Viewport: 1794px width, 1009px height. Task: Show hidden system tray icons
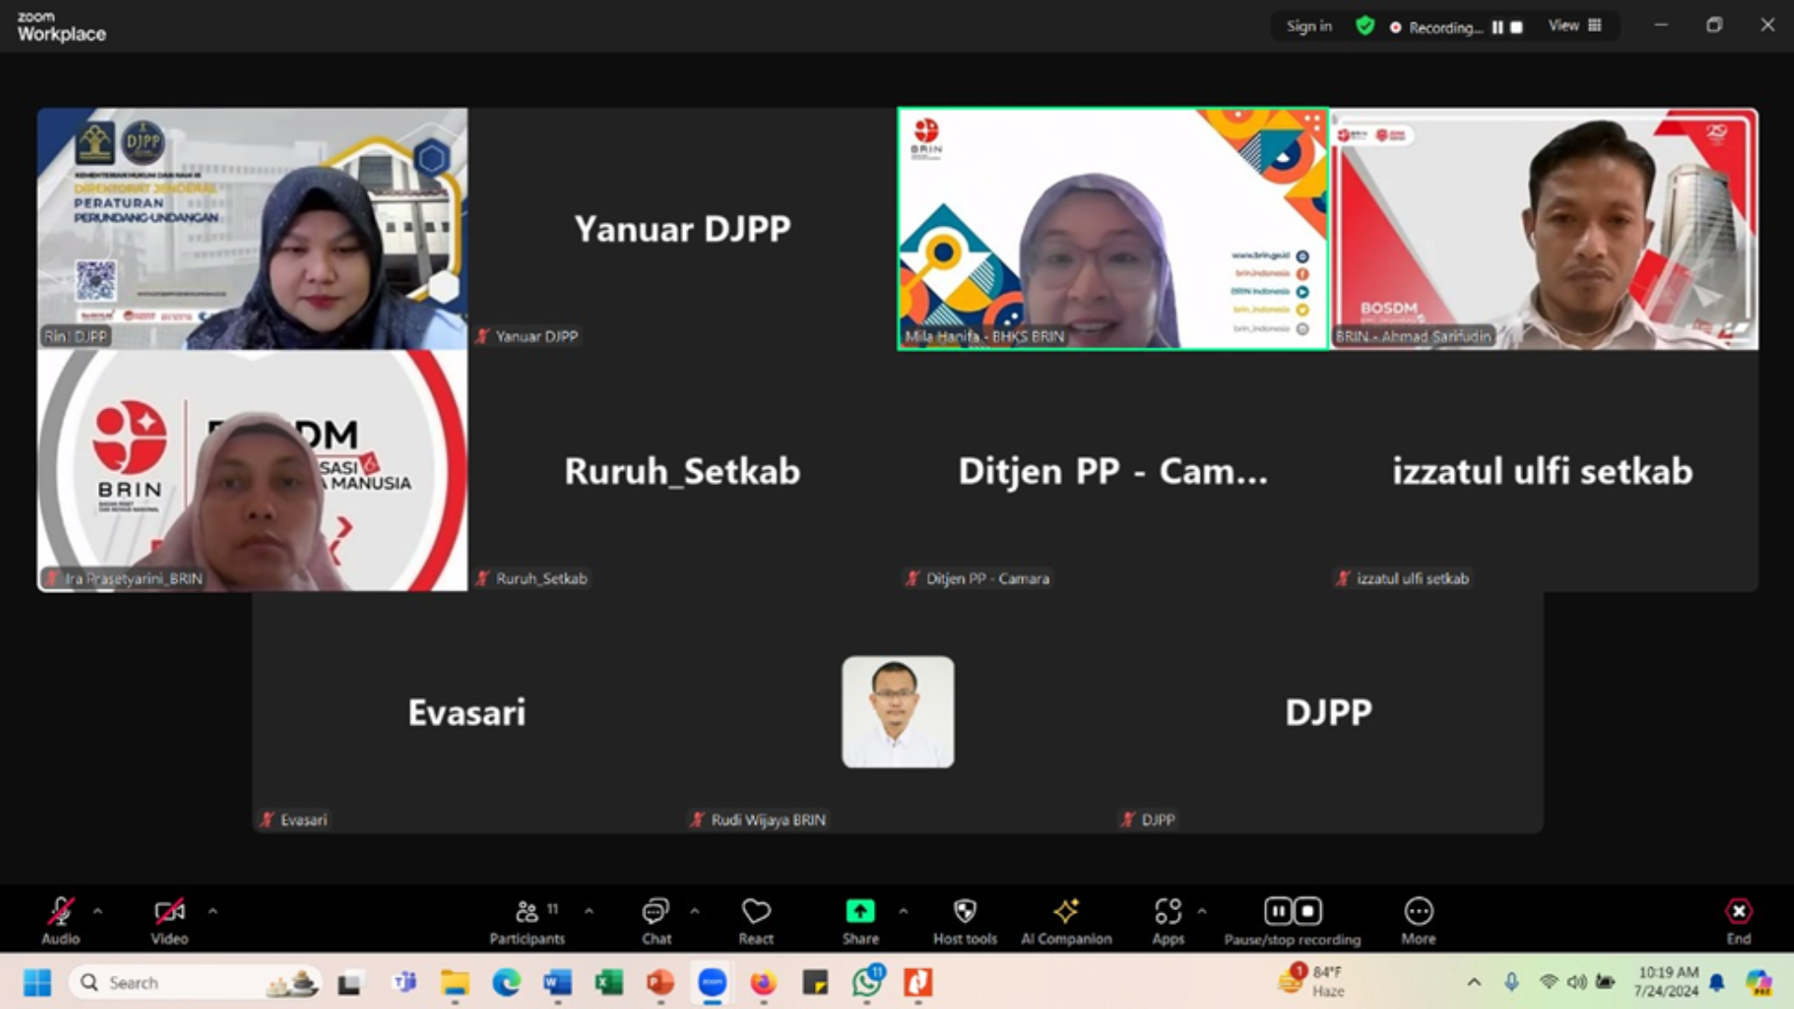1474,982
